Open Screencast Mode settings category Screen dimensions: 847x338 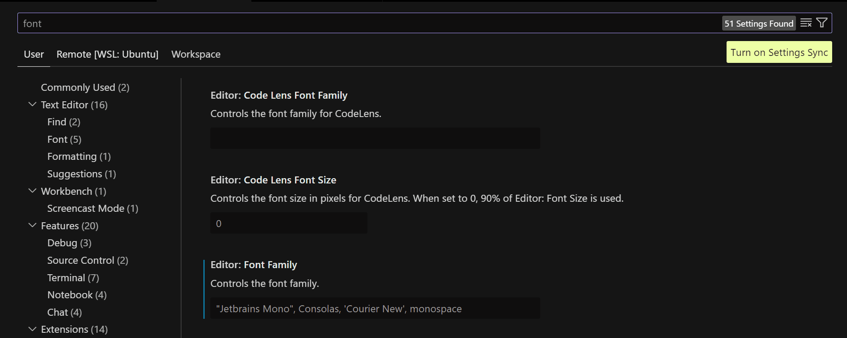93,208
